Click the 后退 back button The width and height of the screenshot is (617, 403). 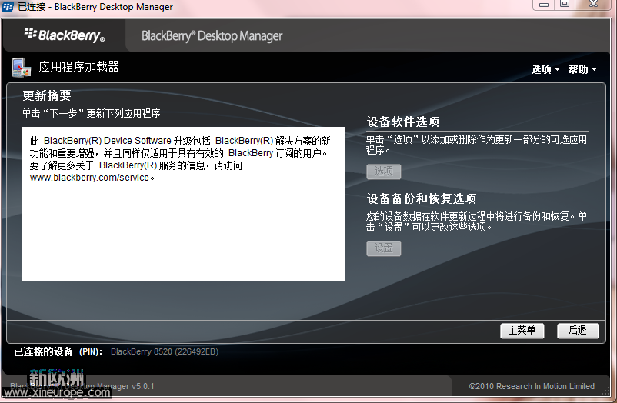[578, 331]
